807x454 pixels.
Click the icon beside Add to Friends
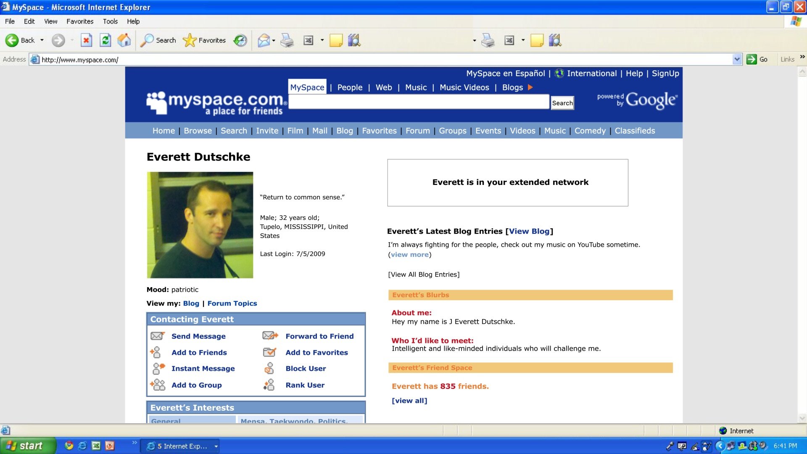point(156,352)
